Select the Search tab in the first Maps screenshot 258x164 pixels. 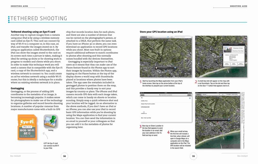point(144,37)
